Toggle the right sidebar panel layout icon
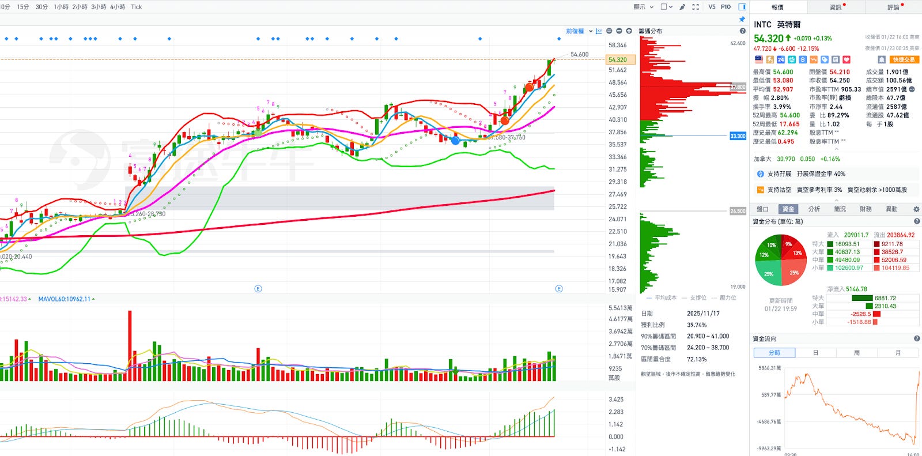The image size is (922, 456). tap(742, 7)
